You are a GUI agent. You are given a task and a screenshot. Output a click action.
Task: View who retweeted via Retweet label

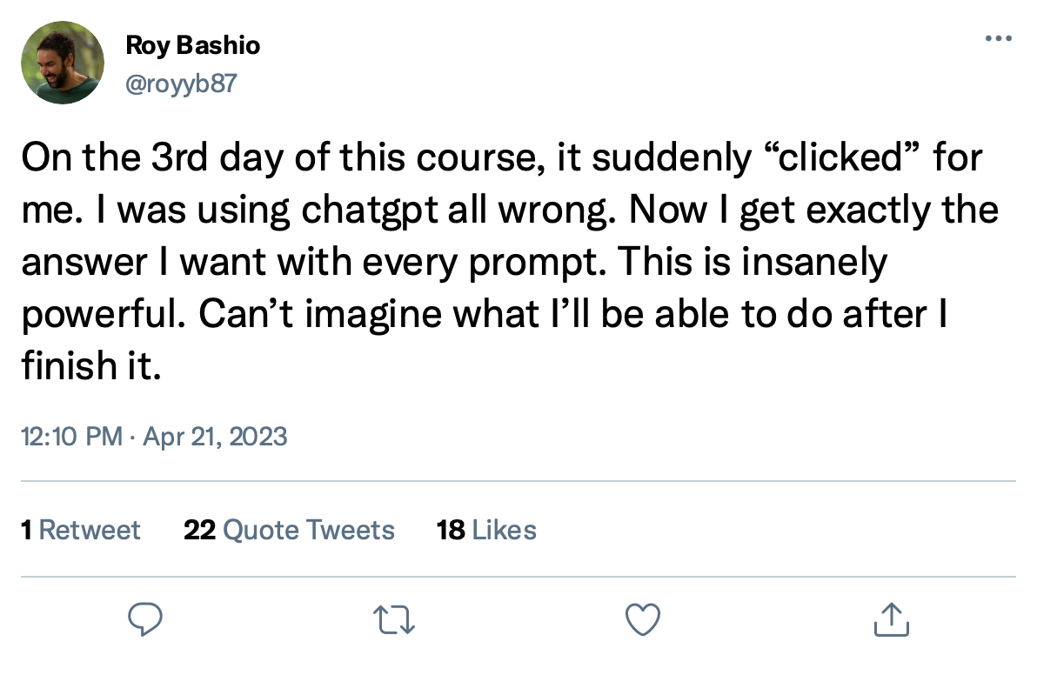coord(90,530)
